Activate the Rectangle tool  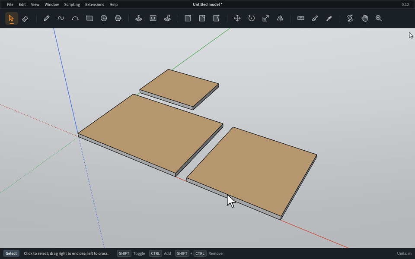click(x=89, y=18)
